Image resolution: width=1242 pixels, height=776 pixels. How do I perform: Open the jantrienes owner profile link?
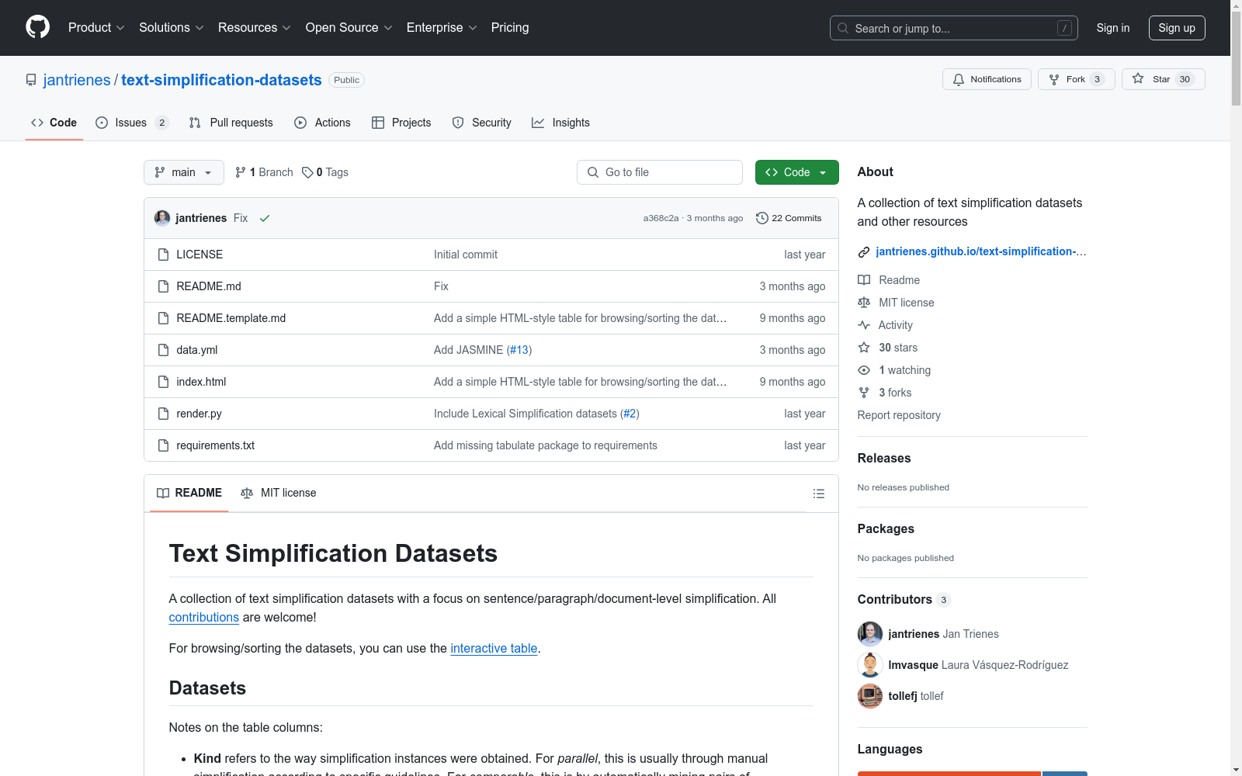77,80
